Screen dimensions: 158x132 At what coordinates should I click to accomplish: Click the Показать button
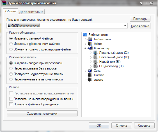tap(140, 19)
